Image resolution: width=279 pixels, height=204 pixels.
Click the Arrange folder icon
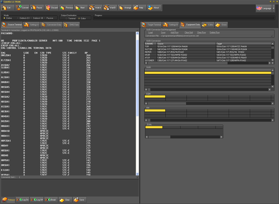(x=121, y=8)
